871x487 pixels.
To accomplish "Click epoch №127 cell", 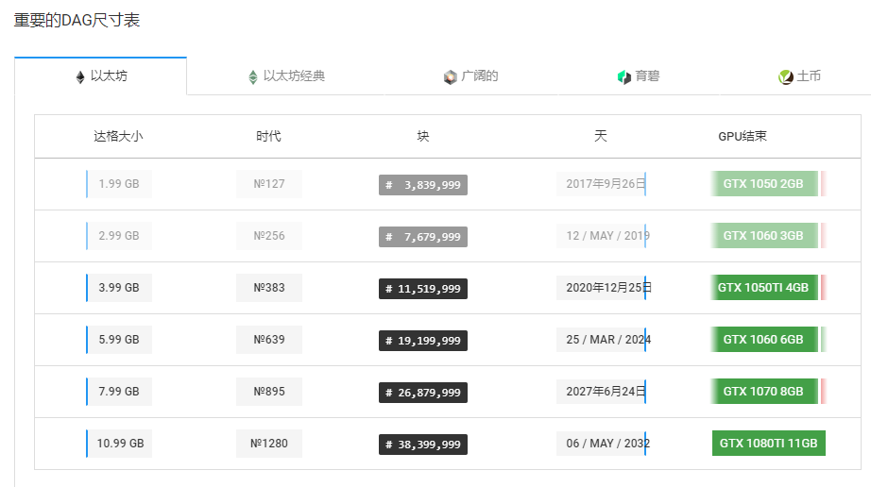I will pos(269,184).
